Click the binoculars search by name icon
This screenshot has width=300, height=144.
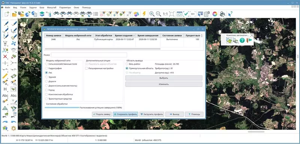(x=63, y=14)
